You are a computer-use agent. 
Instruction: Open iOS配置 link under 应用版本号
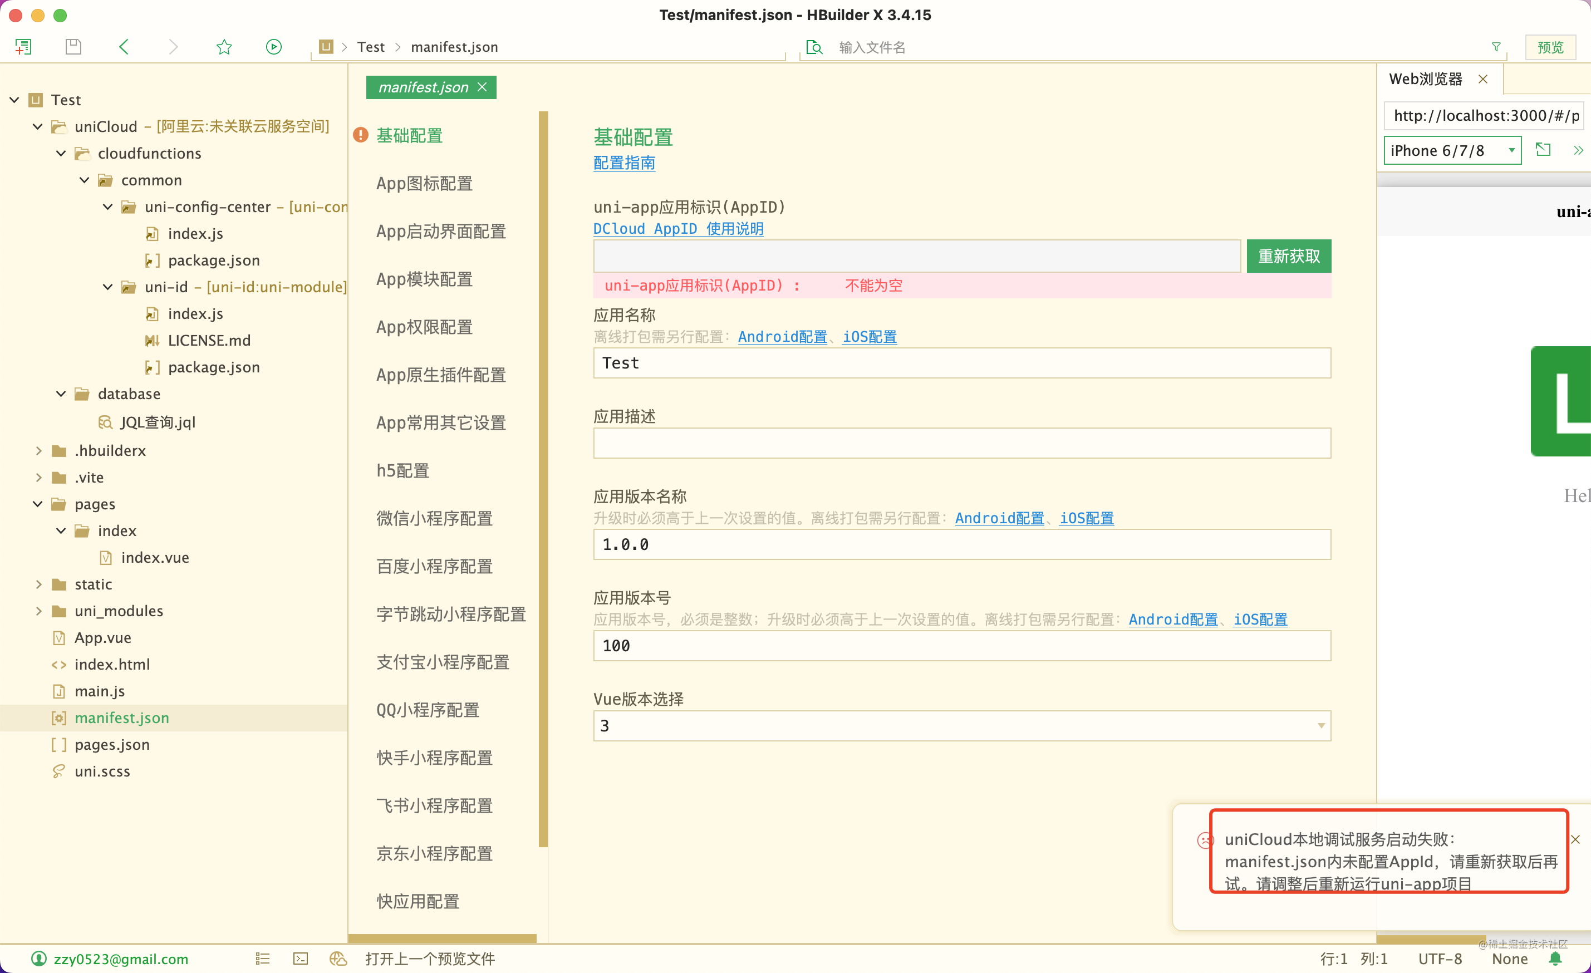click(x=1260, y=619)
